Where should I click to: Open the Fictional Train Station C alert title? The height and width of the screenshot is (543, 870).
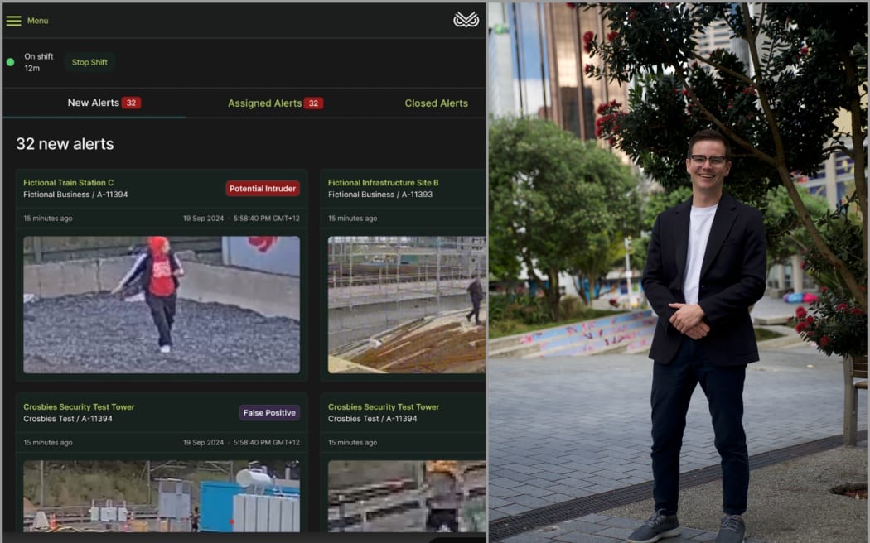point(68,183)
